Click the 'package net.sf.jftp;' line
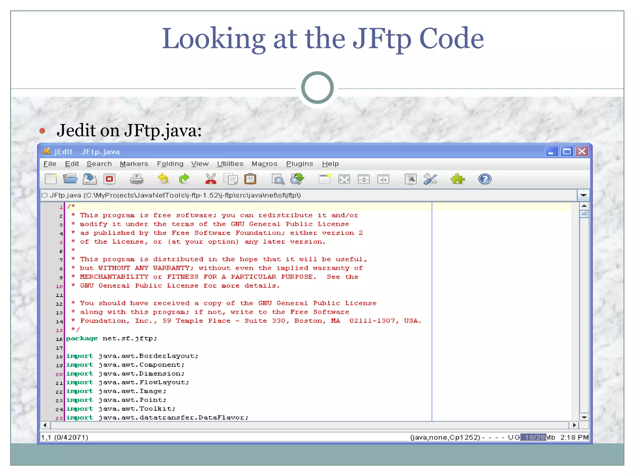Viewport: 635px width, 476px height. 112,338
